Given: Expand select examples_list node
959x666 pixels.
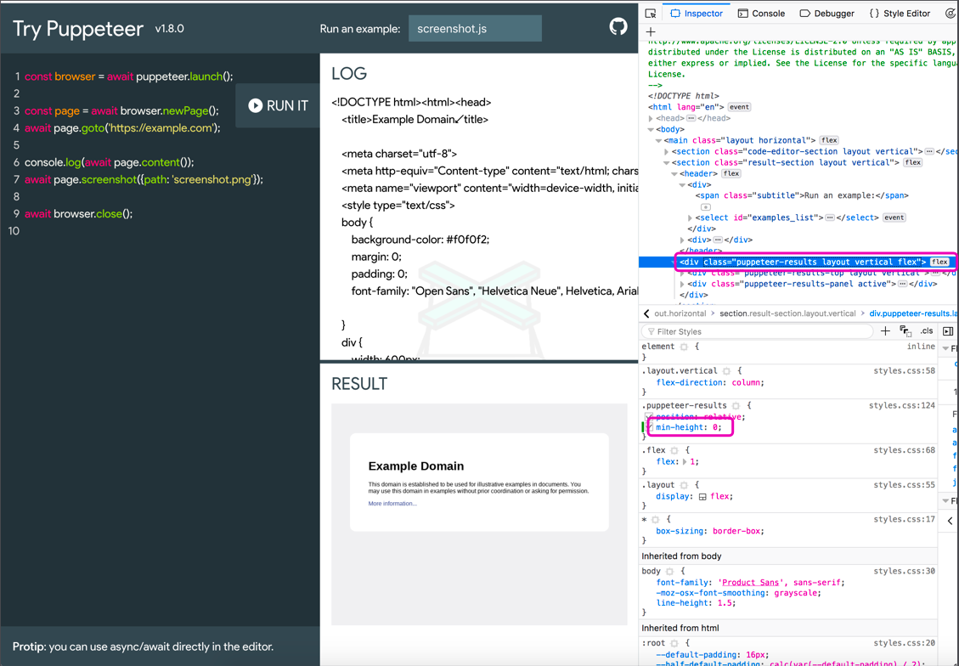Looking at the screenshot, I should [690, 217].
